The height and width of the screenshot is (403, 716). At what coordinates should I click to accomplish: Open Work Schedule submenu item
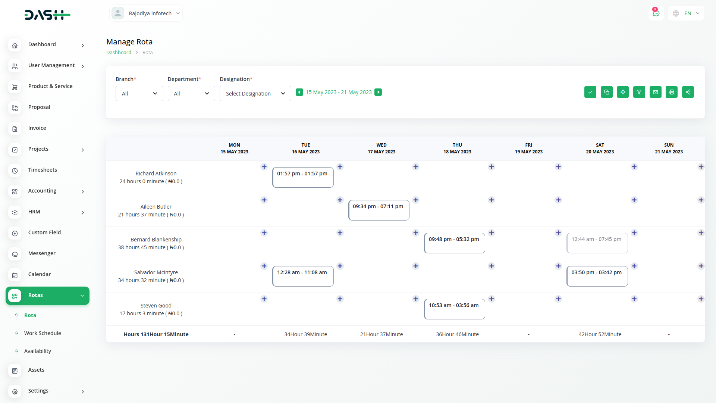tap(43, 333)
